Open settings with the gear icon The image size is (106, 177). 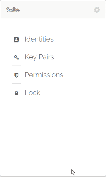97,10
